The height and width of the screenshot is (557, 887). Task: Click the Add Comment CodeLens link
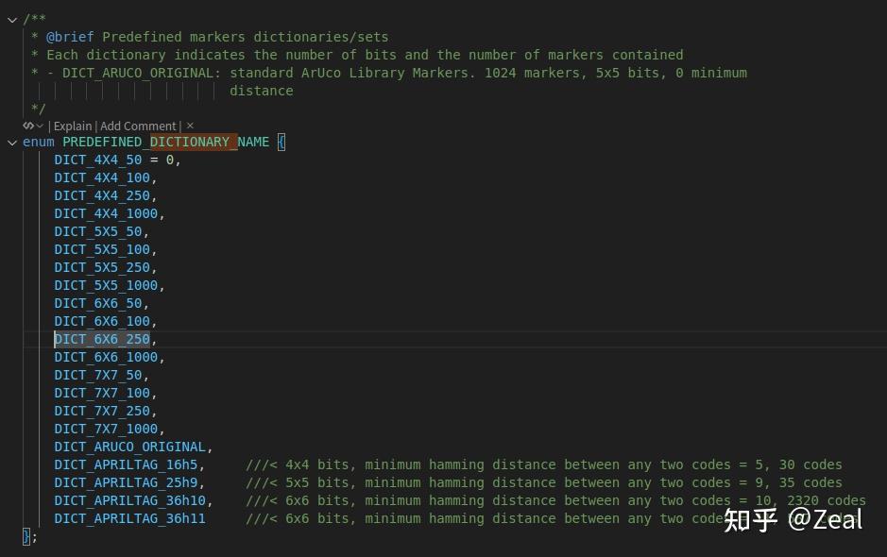[x=138, y=126]
